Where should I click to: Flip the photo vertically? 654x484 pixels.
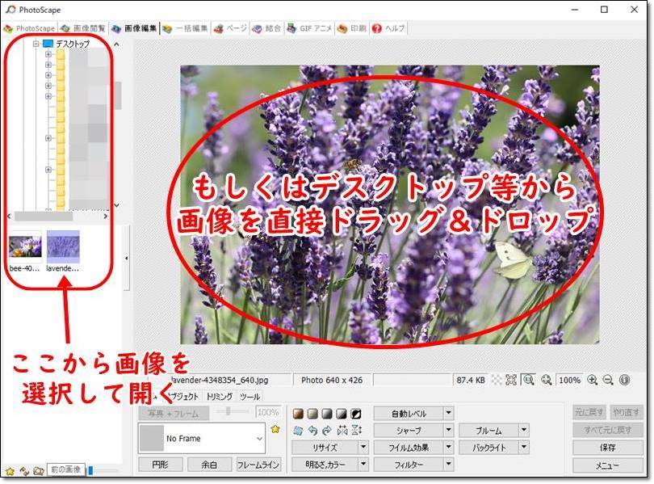coord(357,430)
